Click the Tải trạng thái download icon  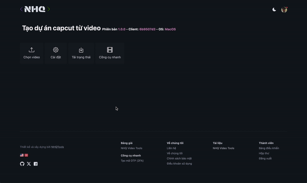point(81,50)
